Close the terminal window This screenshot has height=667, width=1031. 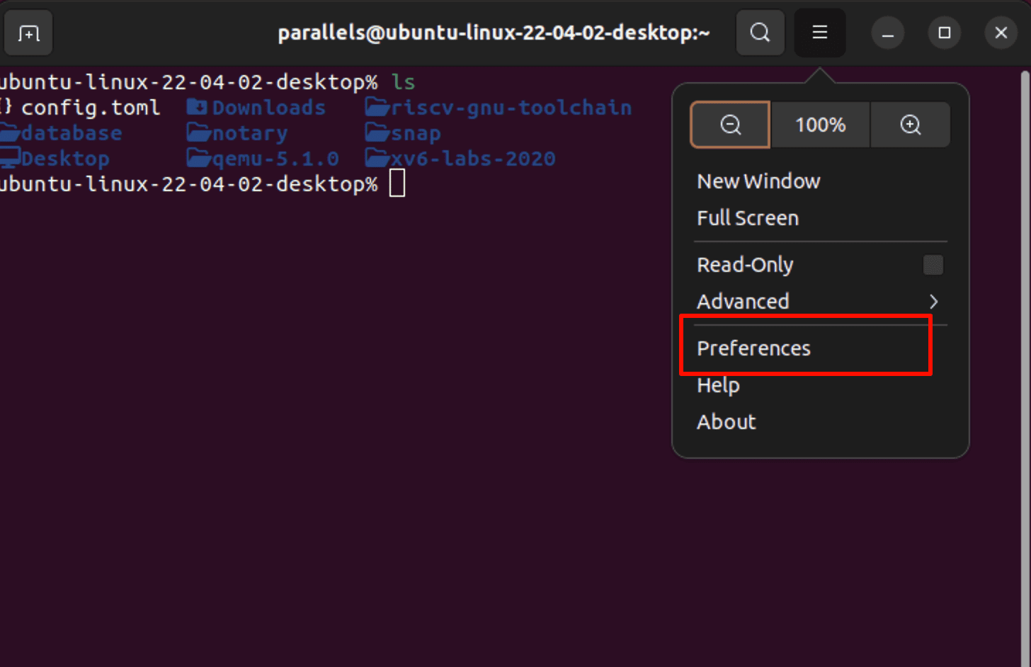(1001, 33)
